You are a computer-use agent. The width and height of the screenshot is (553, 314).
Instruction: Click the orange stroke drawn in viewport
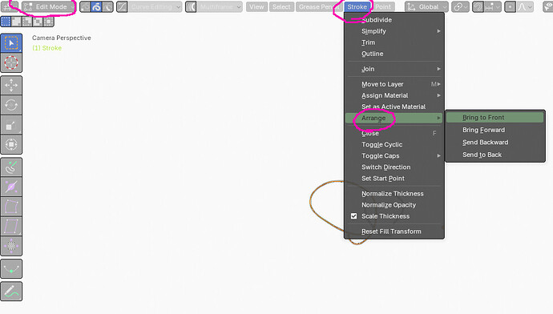click(311, 201)
